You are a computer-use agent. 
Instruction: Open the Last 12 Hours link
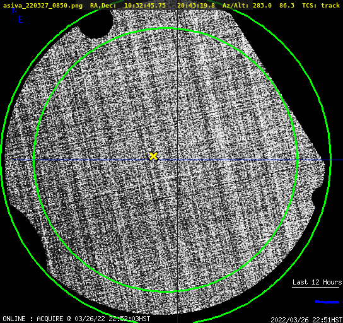point(317,282)
